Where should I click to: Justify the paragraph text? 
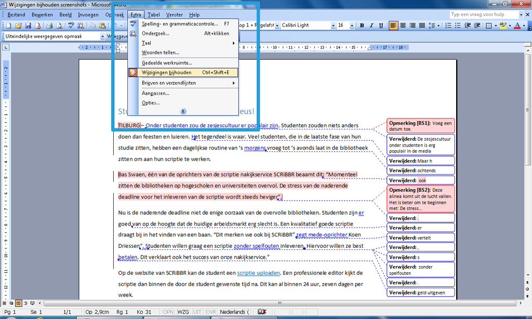(422, 25)
